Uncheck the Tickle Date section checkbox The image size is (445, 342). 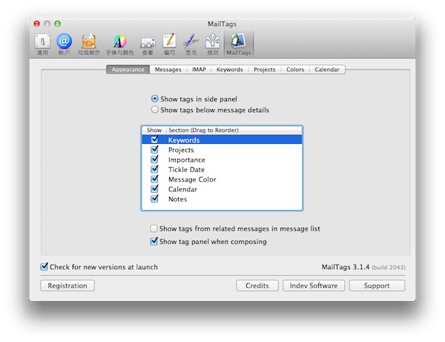[155, 169]
